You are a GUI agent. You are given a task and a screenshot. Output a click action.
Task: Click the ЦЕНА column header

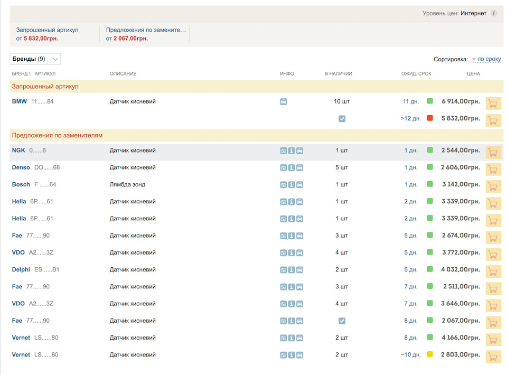473,74
